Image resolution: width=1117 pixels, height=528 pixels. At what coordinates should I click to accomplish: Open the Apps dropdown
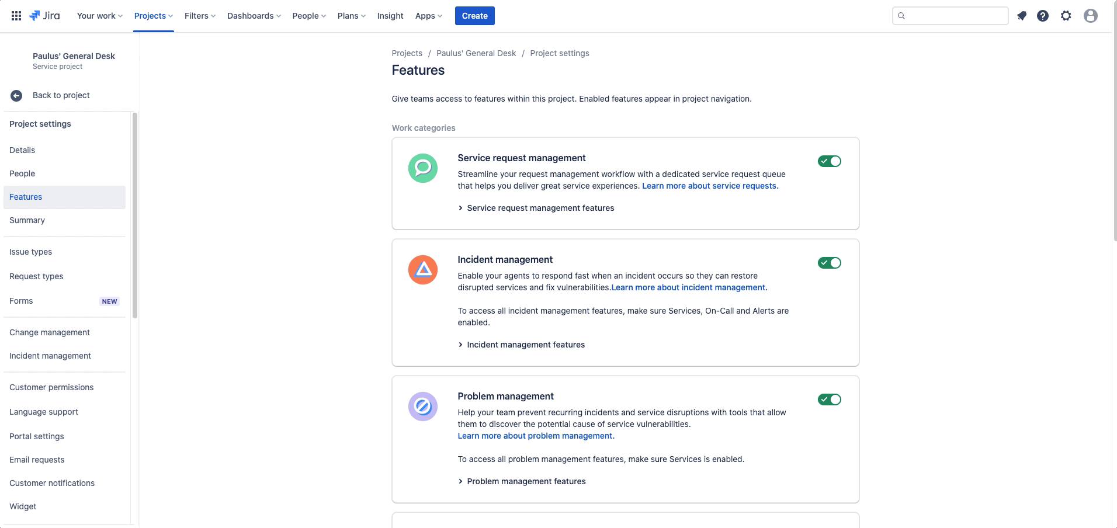pyautogui.click(x=429, y=16)
